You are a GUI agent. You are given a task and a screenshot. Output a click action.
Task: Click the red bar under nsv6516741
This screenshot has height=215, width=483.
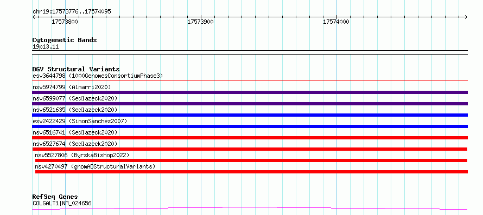[x=250, y=138]
